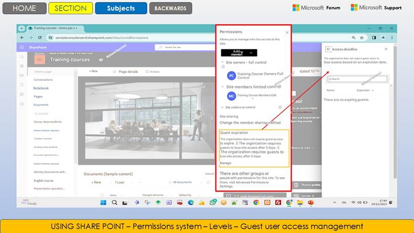Click Manage link under Guest expiration
Viewport: 414px width, 233px height.
(x=225, y=163)
